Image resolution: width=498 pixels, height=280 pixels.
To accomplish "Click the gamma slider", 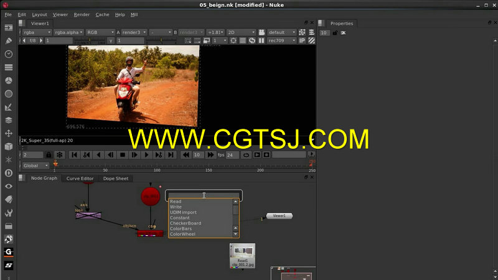I will [161, 40].
